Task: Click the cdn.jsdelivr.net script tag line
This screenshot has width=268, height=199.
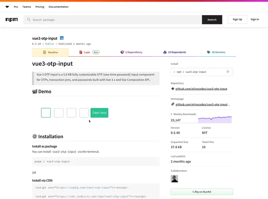Action: [91, 196]
